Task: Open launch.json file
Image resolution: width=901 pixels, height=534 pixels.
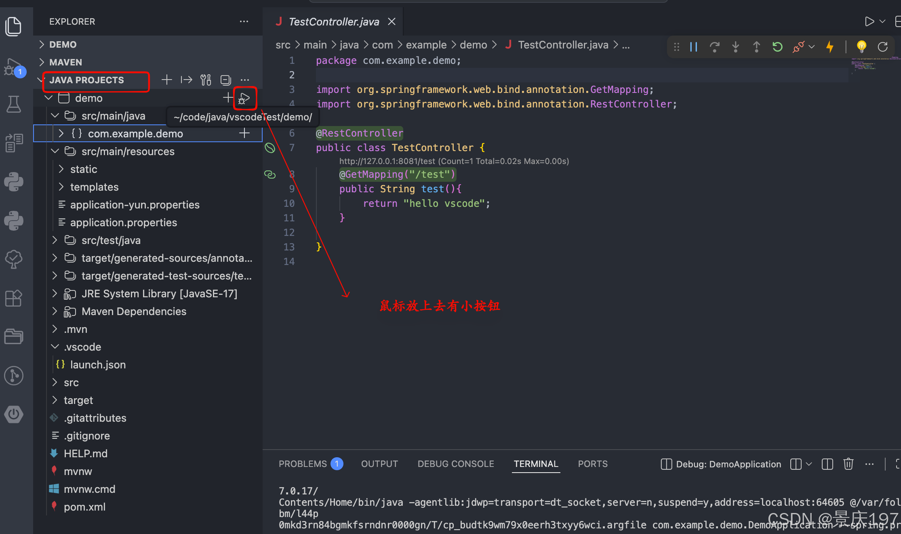Action: point(98,365)
